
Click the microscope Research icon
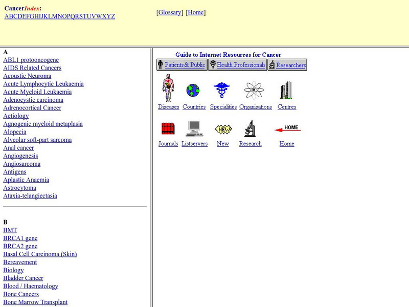coord(250,128)
